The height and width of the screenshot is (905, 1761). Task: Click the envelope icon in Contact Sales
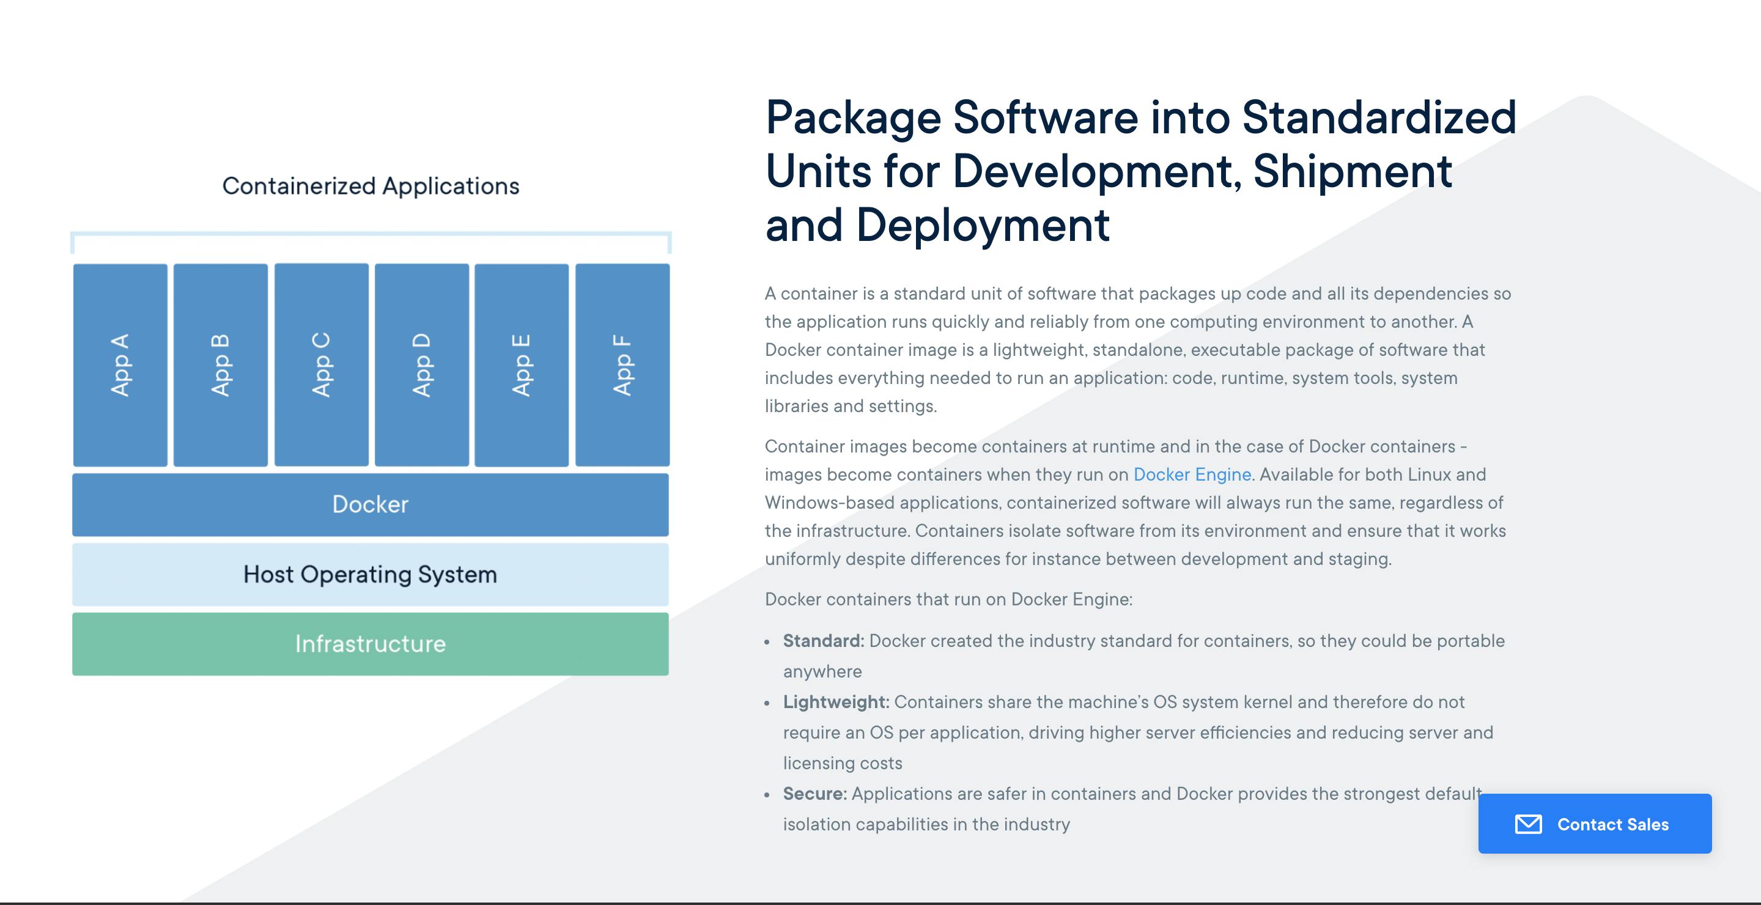click(x=1528, y=824)
